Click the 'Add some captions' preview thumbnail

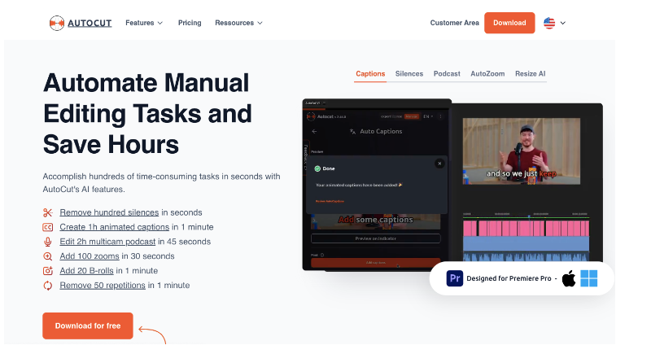(x=376, y=221)
